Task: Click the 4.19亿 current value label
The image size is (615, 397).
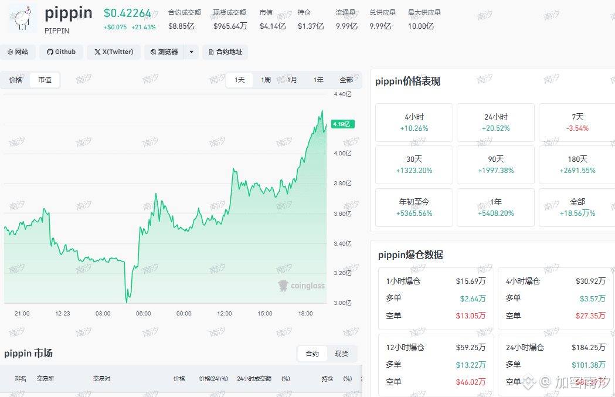Action: (x=343, y=124)
